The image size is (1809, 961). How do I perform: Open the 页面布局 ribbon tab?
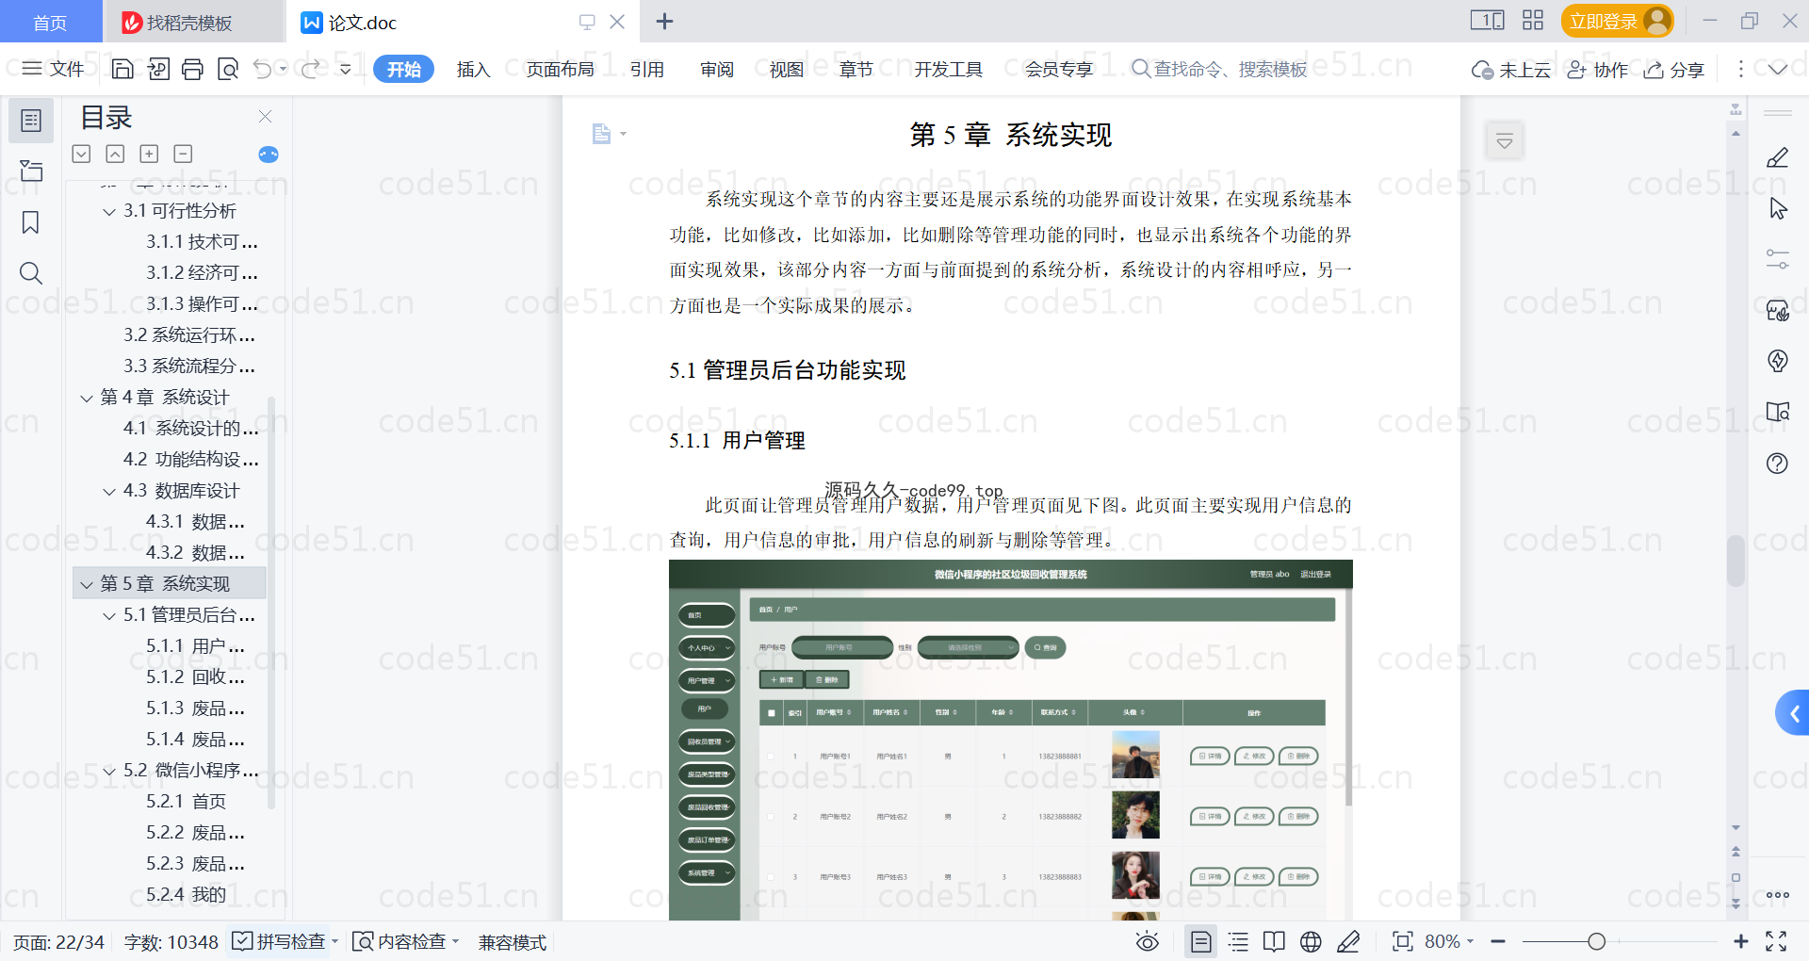560,70
